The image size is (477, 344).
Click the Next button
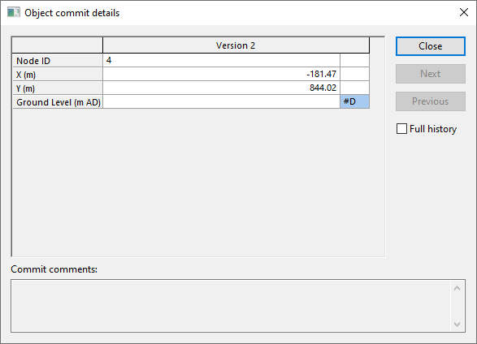click(431, 74)
